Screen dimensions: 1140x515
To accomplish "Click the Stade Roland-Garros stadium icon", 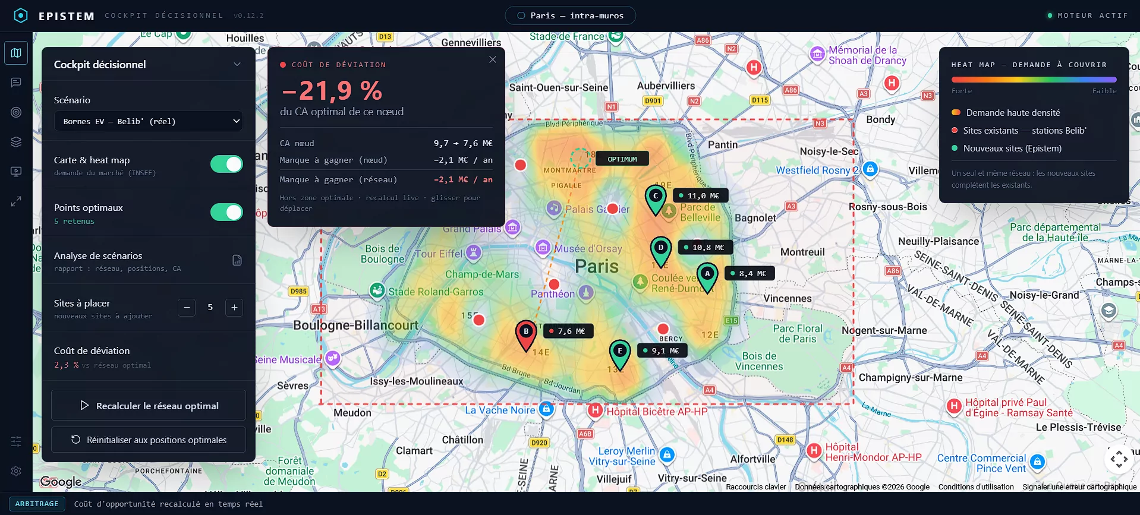I will pos(377,290).
